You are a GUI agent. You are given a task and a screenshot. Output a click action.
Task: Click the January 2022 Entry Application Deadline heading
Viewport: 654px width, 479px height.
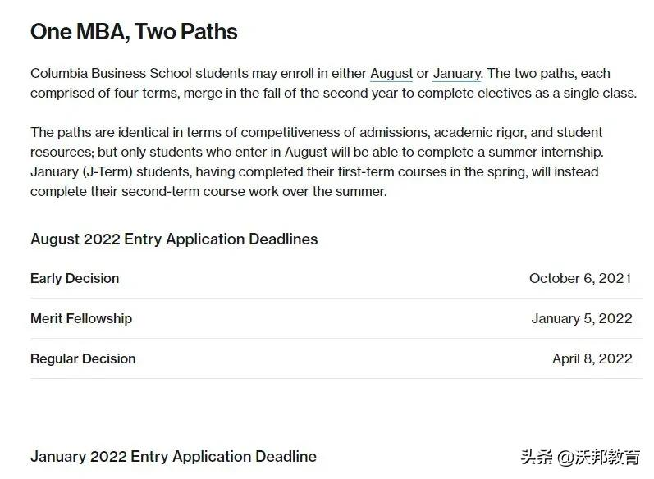point(173,457)
